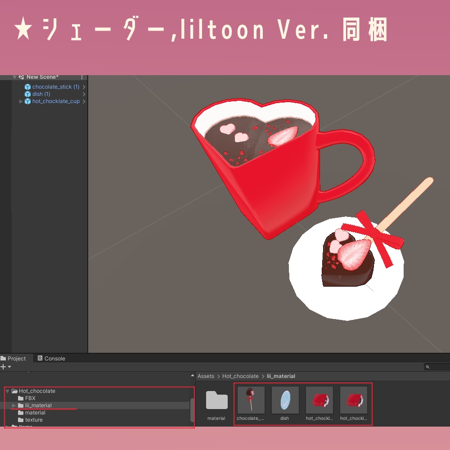Open the hierarchy kebab menu beside New Scene*
The image size is (450, 450).
pos(82,77)
